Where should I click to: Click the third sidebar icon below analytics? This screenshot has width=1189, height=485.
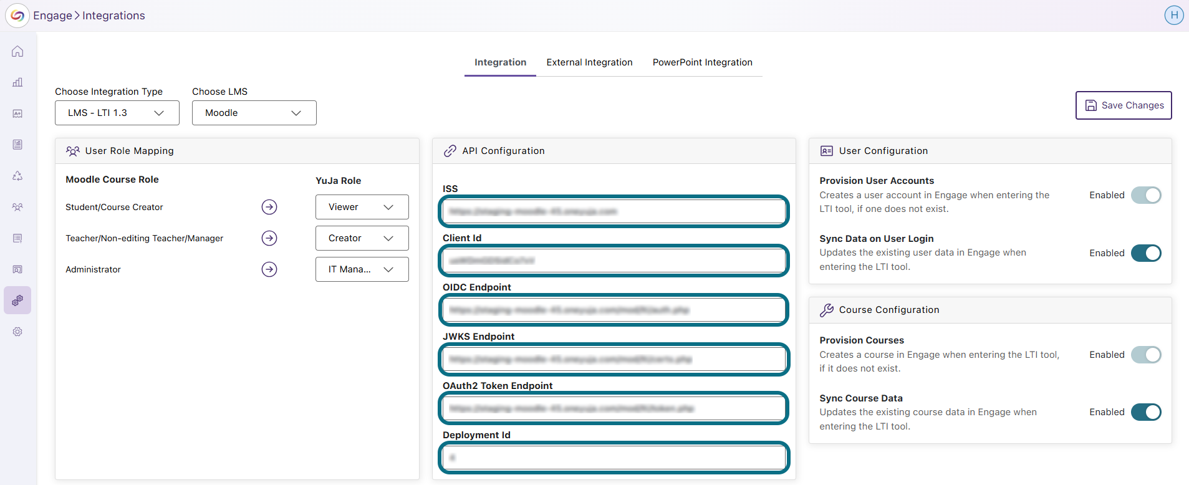[17, 113]
